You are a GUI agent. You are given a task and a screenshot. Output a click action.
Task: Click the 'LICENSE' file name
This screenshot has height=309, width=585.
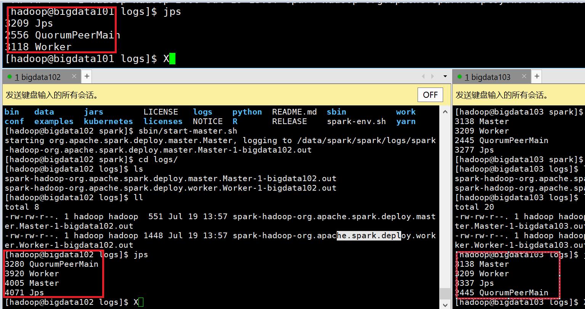tap(161, 112)
